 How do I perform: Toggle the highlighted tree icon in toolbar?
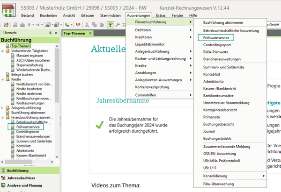(111, 25)
